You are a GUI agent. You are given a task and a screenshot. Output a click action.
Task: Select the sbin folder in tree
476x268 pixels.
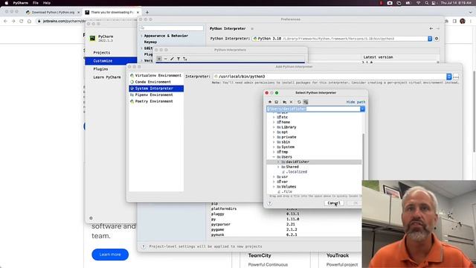286,142
